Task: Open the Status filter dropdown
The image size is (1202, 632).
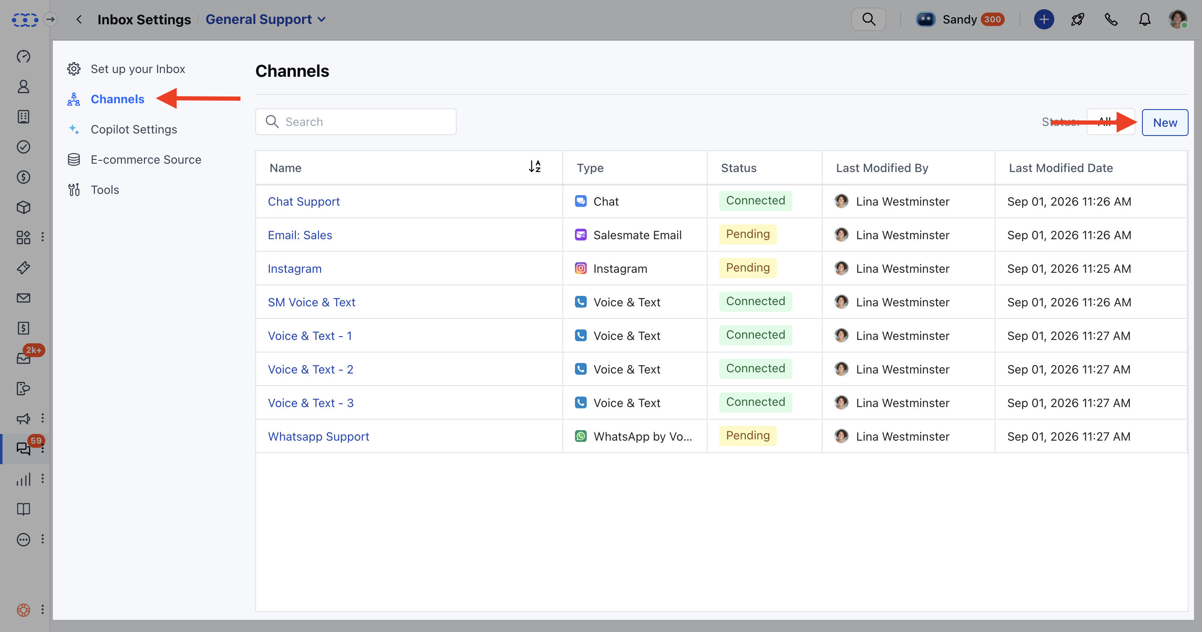Action: click(1111, 122)
